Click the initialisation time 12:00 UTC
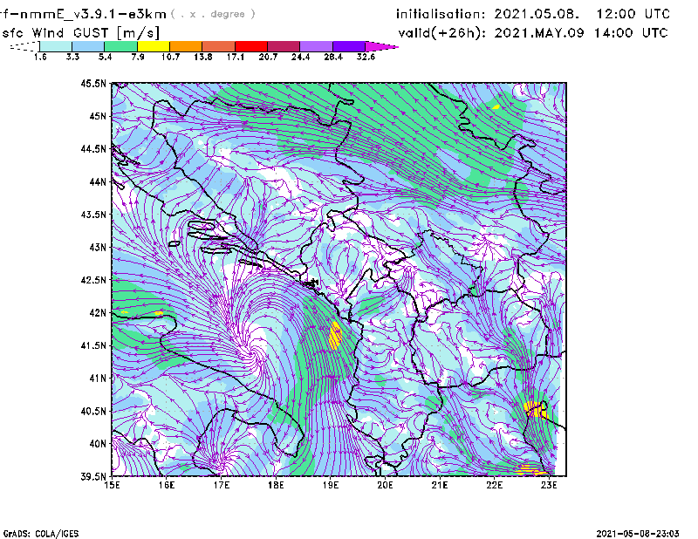698x539 pixels. 633,14
